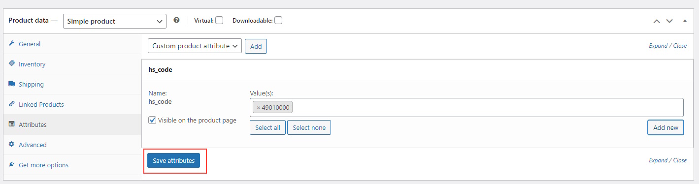Click the Shipping truck icon
Screen dimensions: 699x184
tap(12, 84)
